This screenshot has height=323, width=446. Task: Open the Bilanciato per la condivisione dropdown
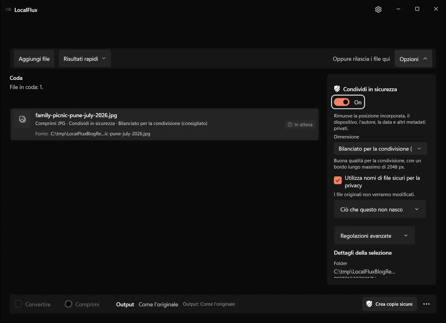(x=380, y=149)
